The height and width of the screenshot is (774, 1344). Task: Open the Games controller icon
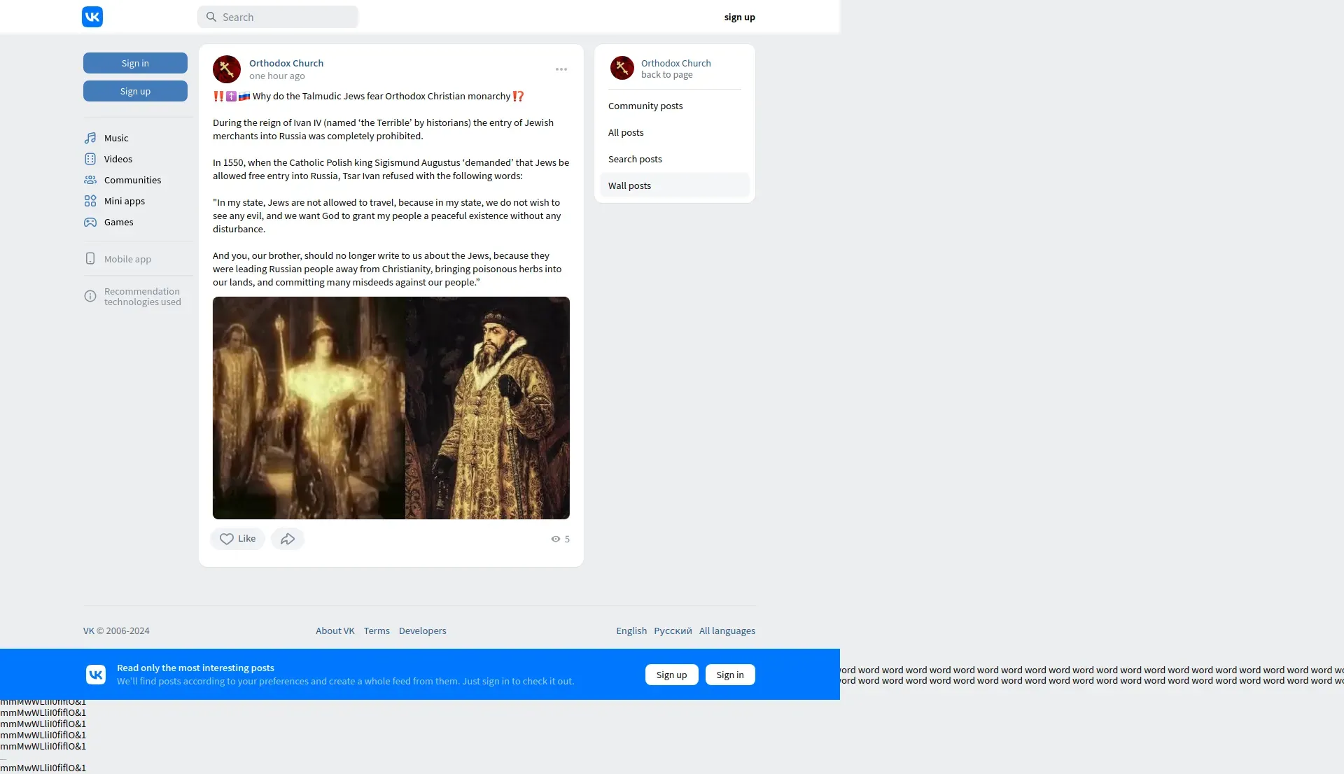(90, 222)
